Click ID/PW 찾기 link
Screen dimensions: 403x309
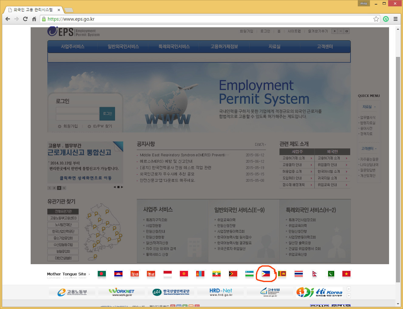click(x=102, y=126)
